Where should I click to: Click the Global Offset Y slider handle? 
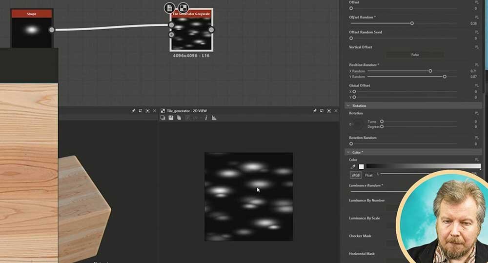coord(354,98)
